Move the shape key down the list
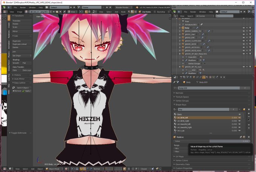This screenshot has height=172, width=256. (x=248, y=128)
